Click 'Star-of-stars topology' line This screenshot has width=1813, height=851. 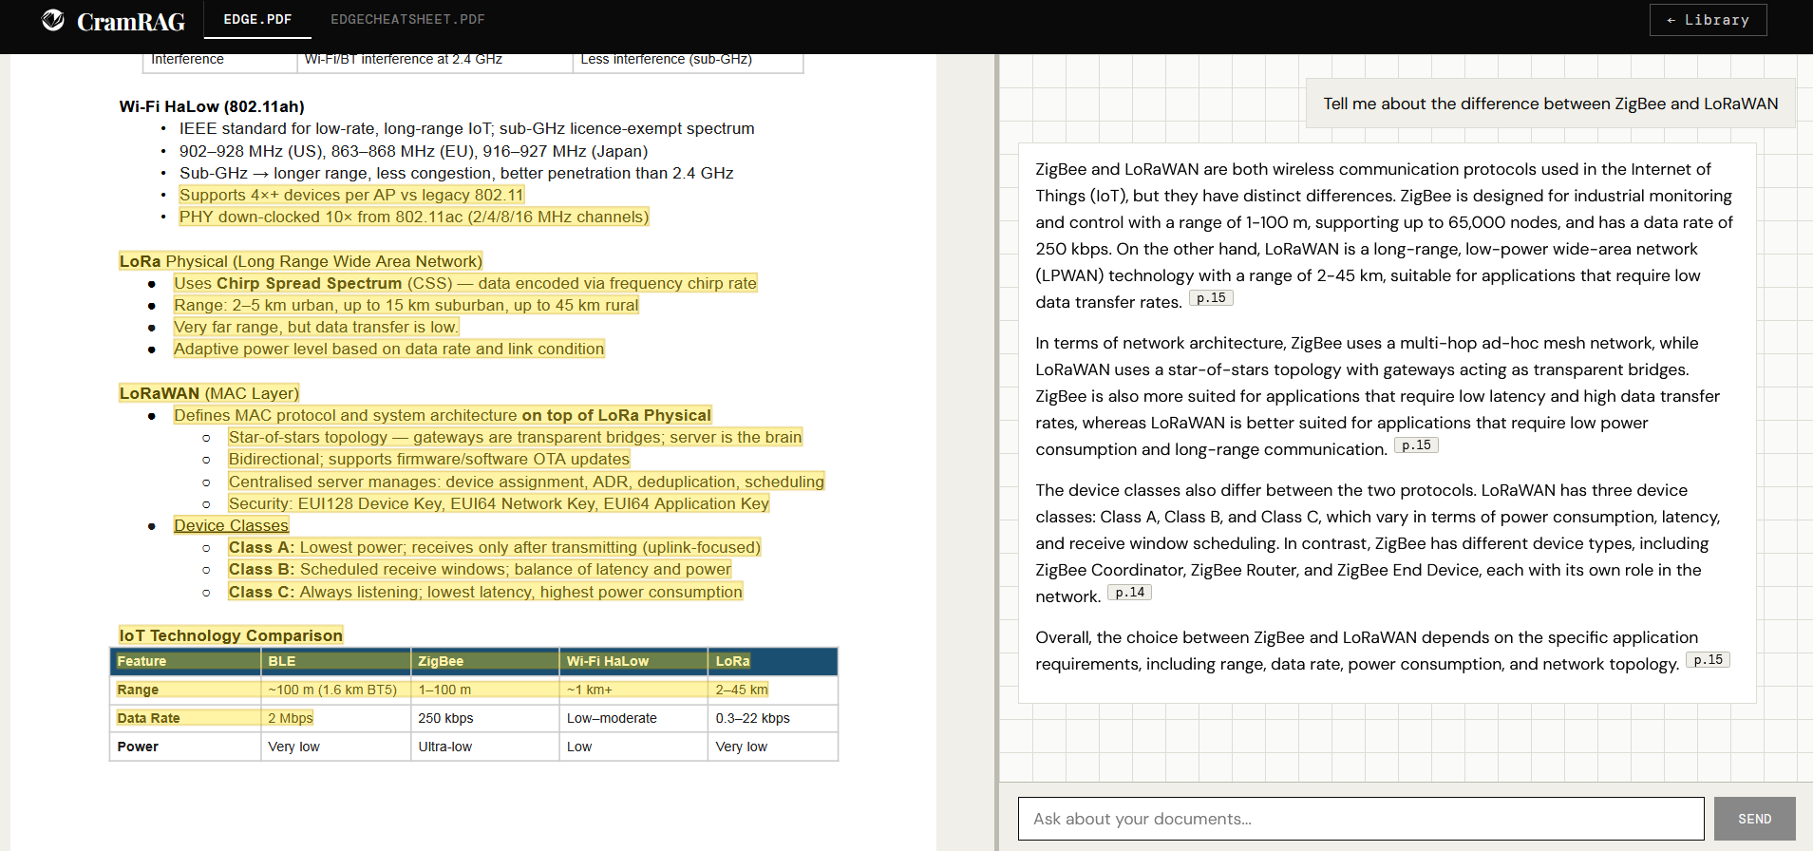(x=516, y=437)
